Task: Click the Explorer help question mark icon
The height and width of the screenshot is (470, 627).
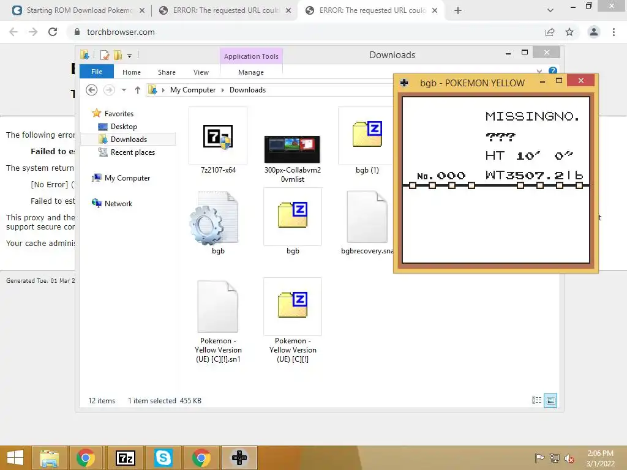Action: coord(553,71)
